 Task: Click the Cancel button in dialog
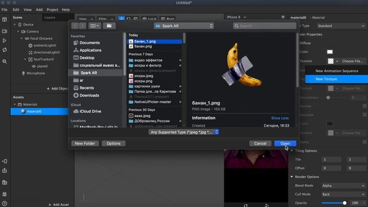[x=260, y=143]
